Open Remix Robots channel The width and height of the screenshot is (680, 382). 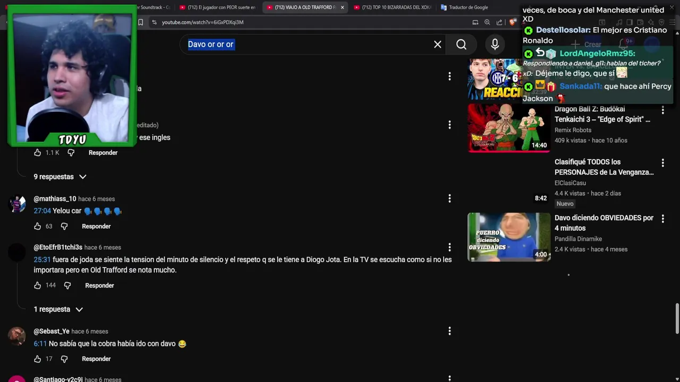coord(573,130)
